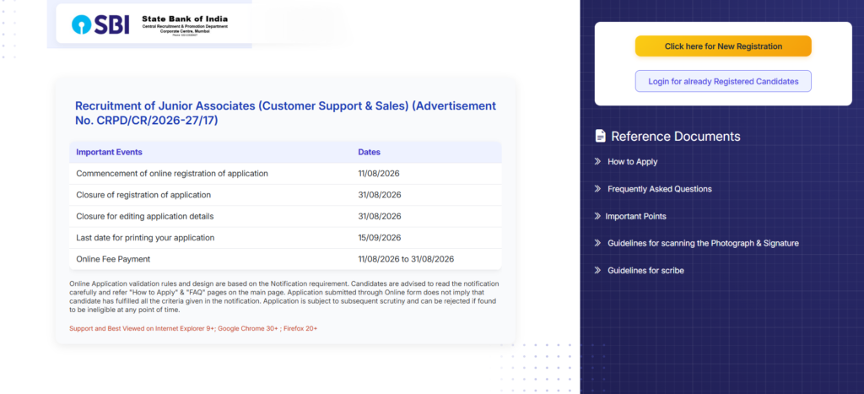Open the How to Apply document
The width and height of the screenshot is (864, 394).
click(632, 161)
